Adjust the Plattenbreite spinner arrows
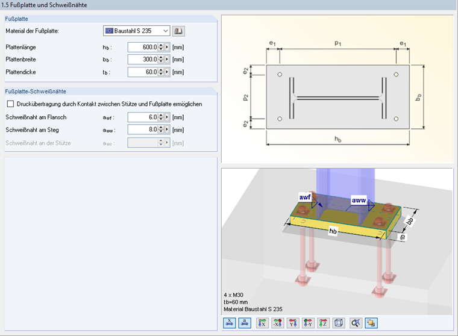The image size is (458, 336). pyautogui.click(x=161, y=60)
